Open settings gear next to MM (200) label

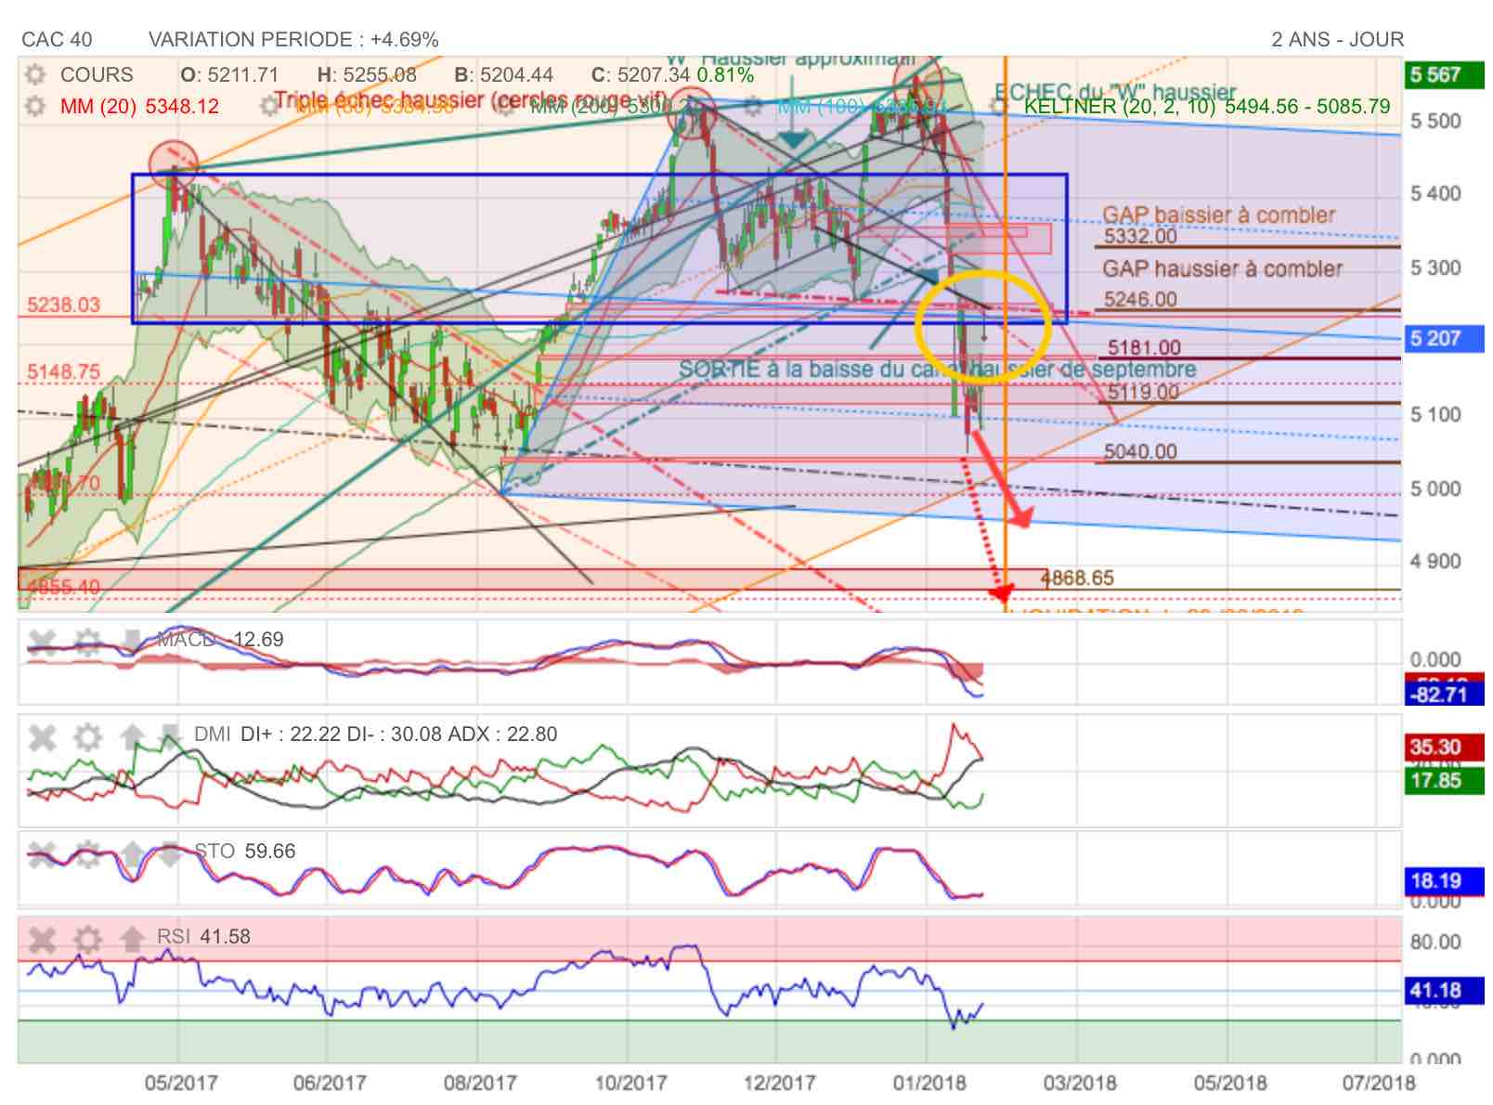505,106
